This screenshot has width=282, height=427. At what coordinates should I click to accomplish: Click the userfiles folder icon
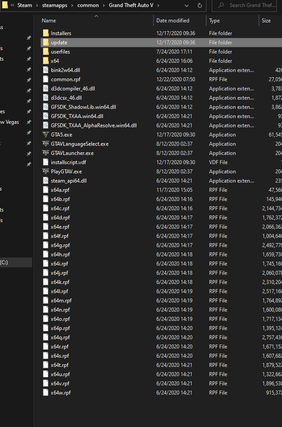[46, 52]
